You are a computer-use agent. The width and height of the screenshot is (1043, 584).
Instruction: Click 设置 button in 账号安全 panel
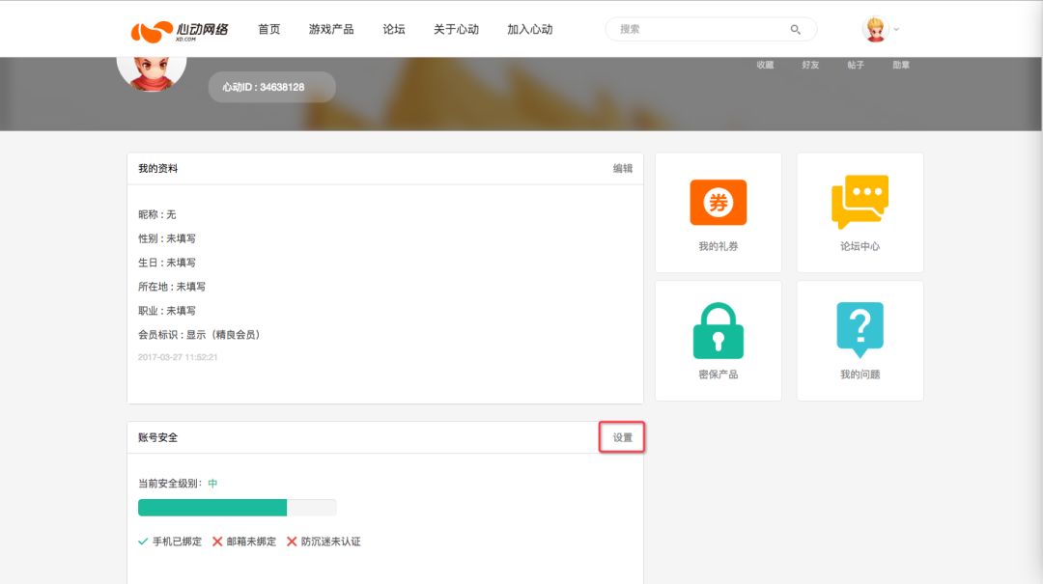623,437
